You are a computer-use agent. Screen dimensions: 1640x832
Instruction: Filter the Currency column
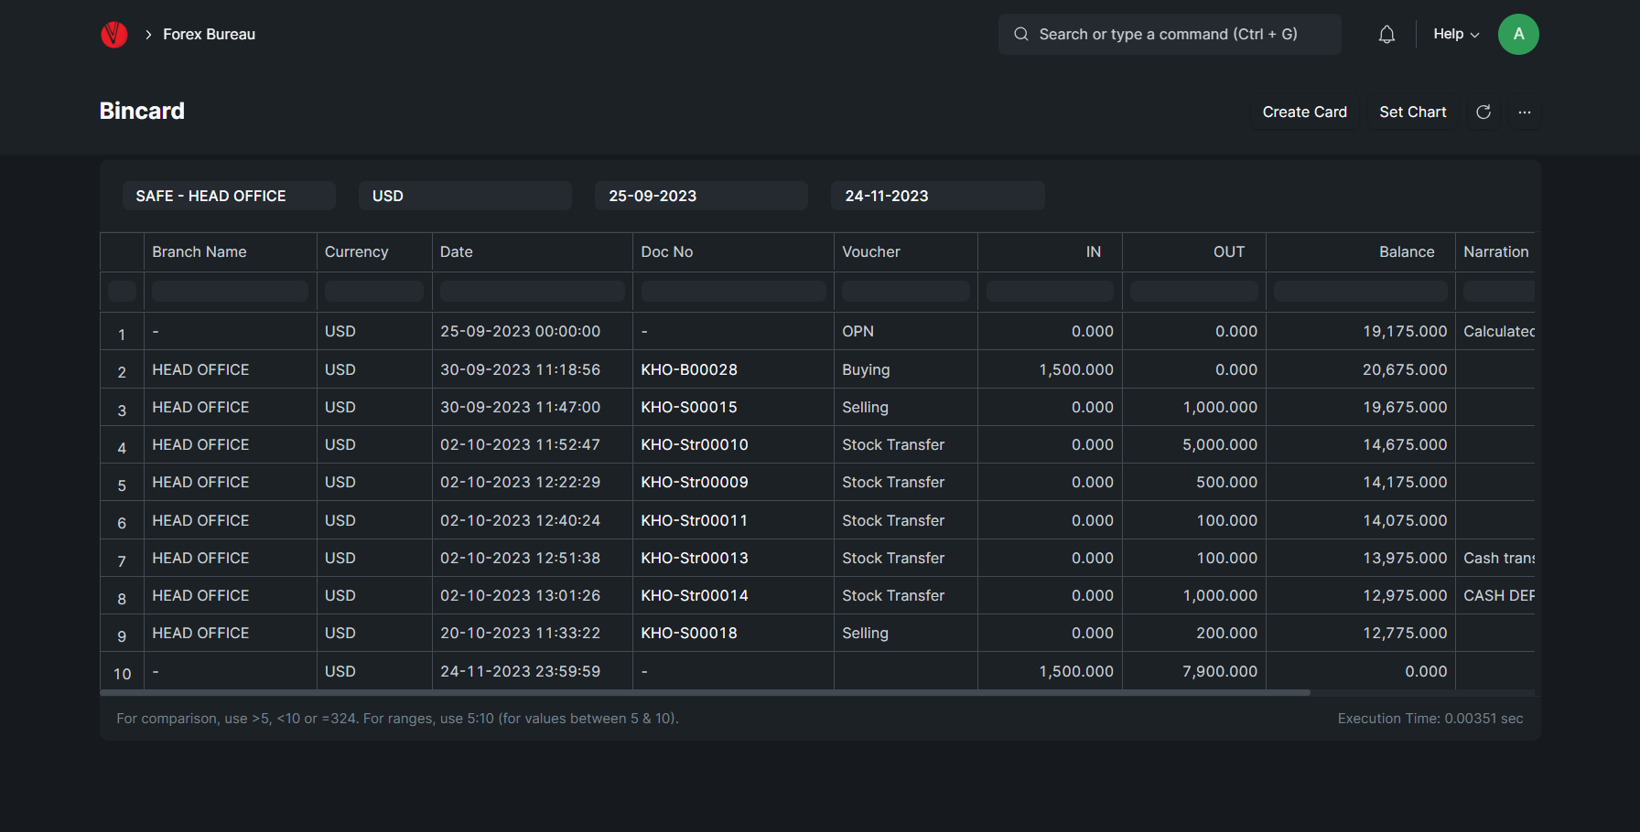click(x=374, y=292)
